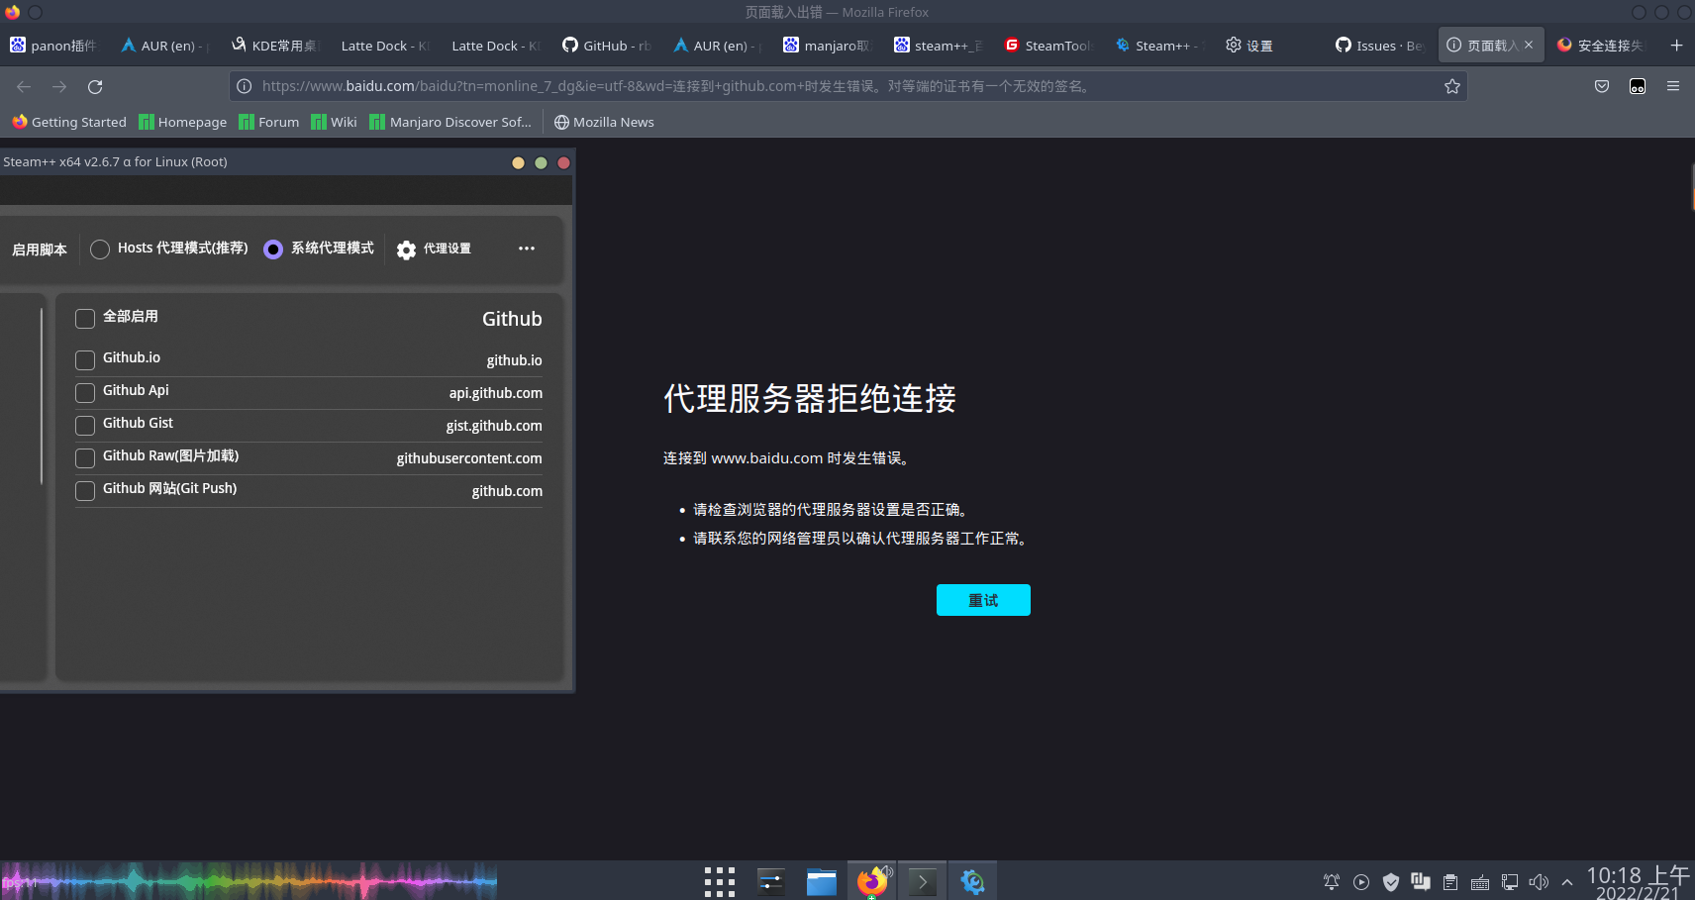Click api.github.com domain text

pyautogui.click(x=496, y=393)
